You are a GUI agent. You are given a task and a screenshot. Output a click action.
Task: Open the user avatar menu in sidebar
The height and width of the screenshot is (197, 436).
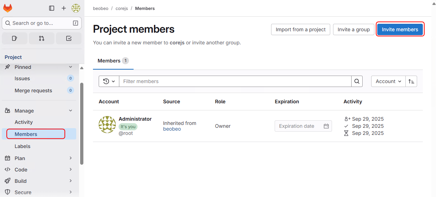click(x=76, y=8)
